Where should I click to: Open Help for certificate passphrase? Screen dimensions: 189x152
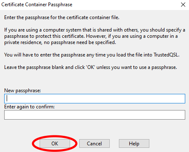(x=134, y=144)
